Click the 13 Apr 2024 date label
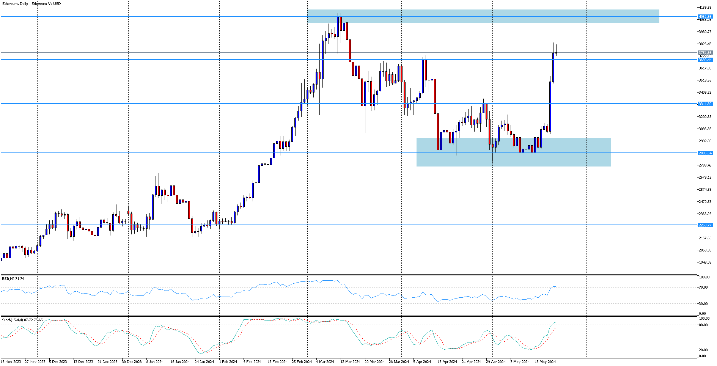This screenshot has height=366, width=717. (447, 362)
